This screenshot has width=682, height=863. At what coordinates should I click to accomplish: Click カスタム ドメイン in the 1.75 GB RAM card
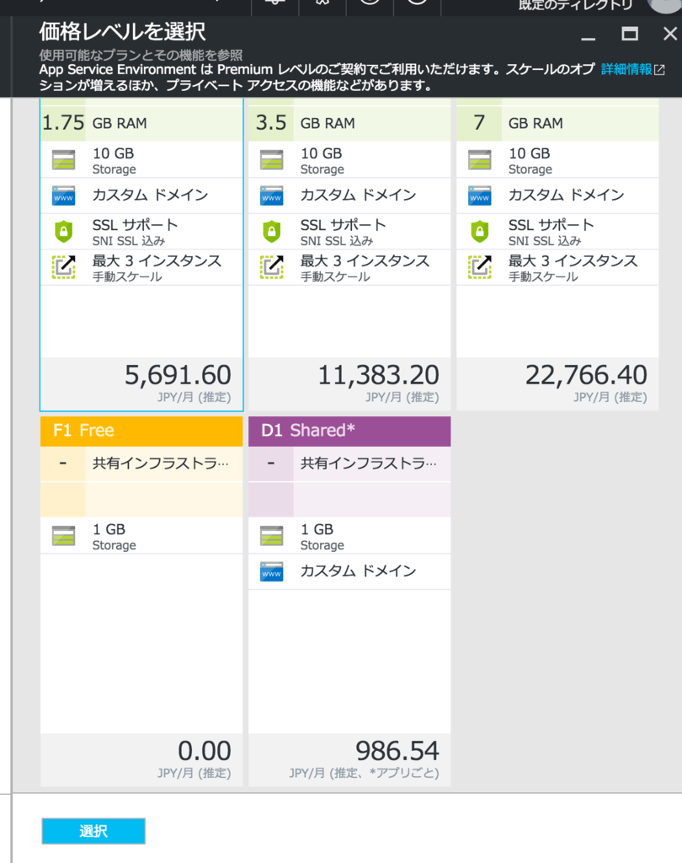tap(150, 195)
